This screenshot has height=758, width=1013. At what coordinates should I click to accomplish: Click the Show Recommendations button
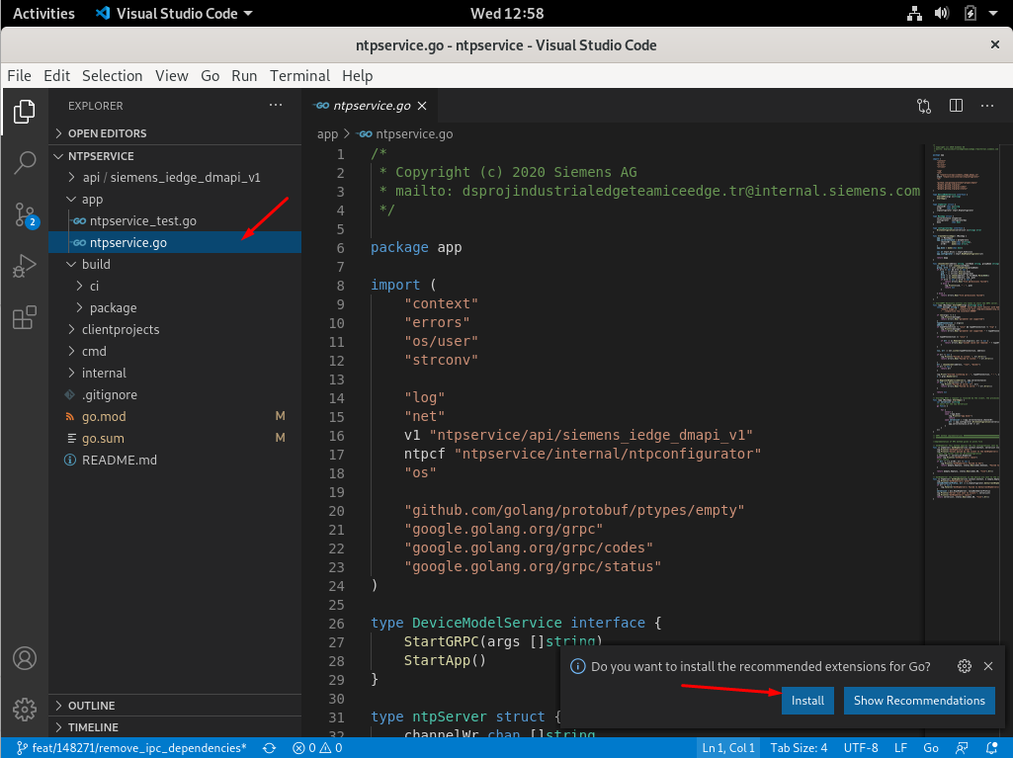pos(919,701)
